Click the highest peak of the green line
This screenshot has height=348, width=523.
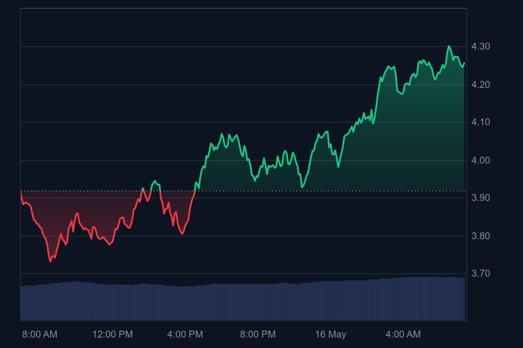(x=449, y=46)
